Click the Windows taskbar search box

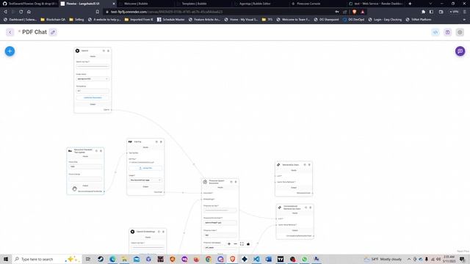pos(46,259)
